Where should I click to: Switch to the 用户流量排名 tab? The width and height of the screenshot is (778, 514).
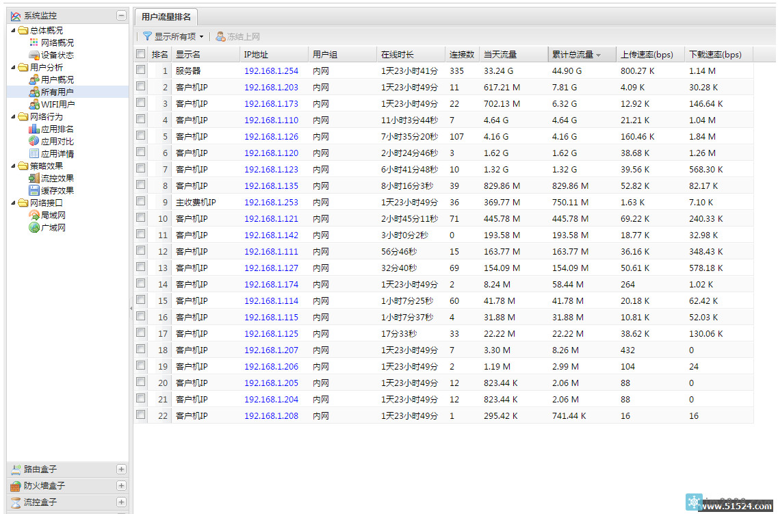(x=166, y=16)
